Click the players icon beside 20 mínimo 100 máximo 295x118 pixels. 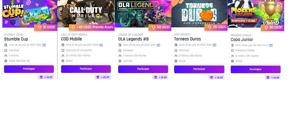[x=63, y=56]
